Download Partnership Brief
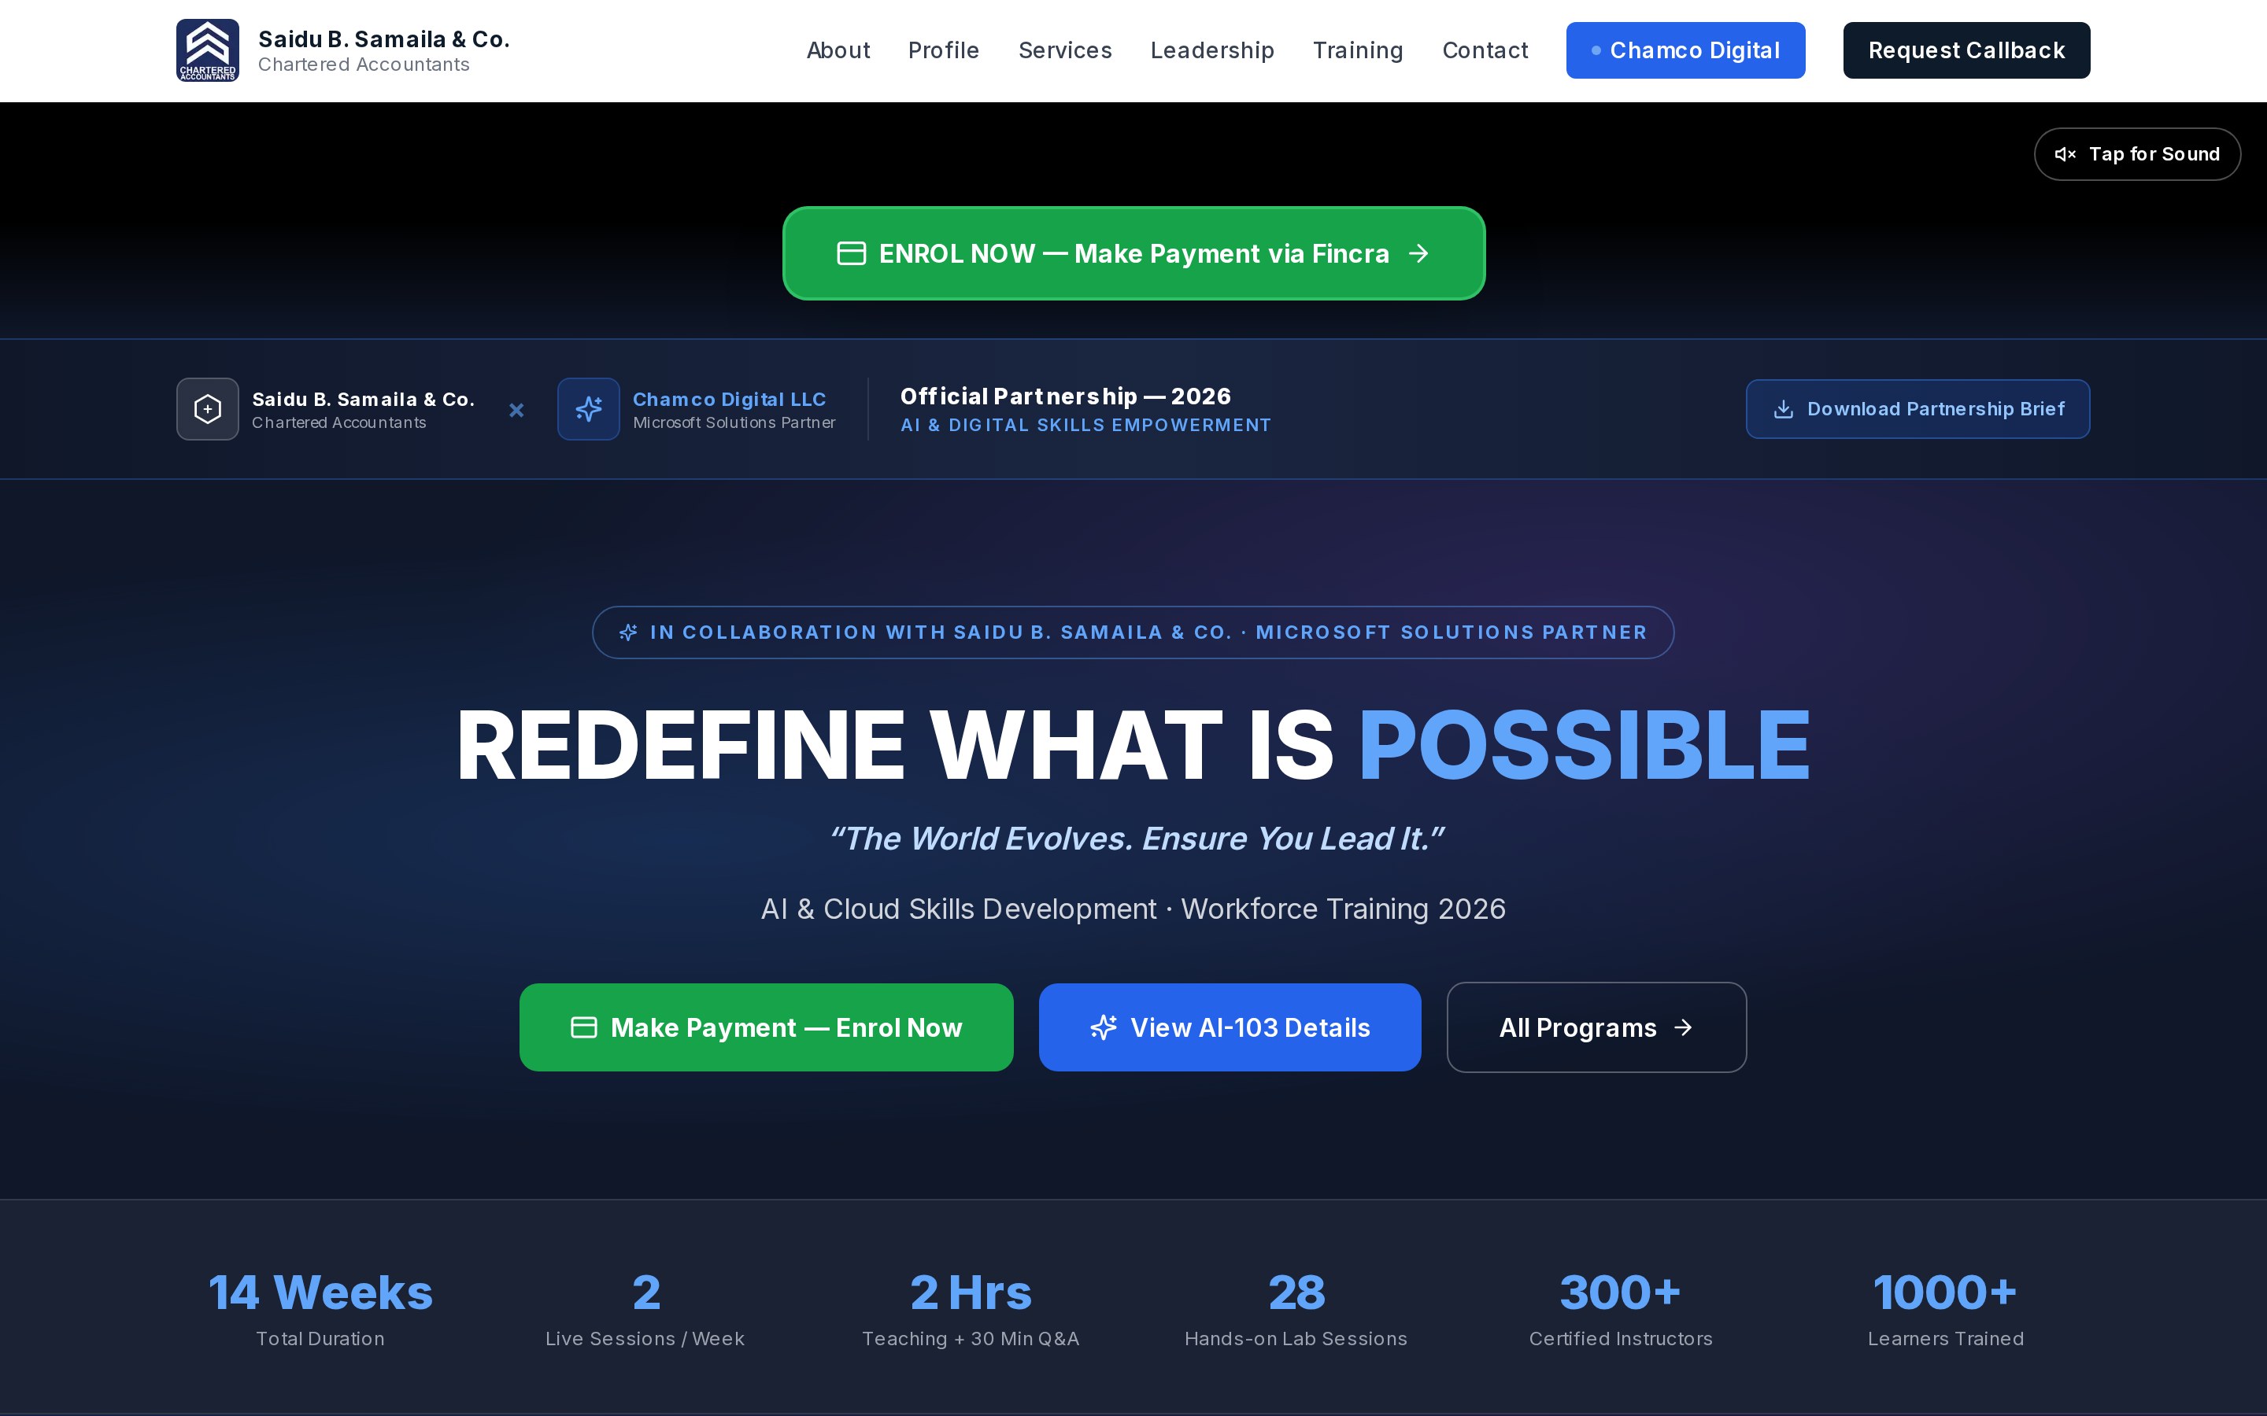 (1918, 409)
